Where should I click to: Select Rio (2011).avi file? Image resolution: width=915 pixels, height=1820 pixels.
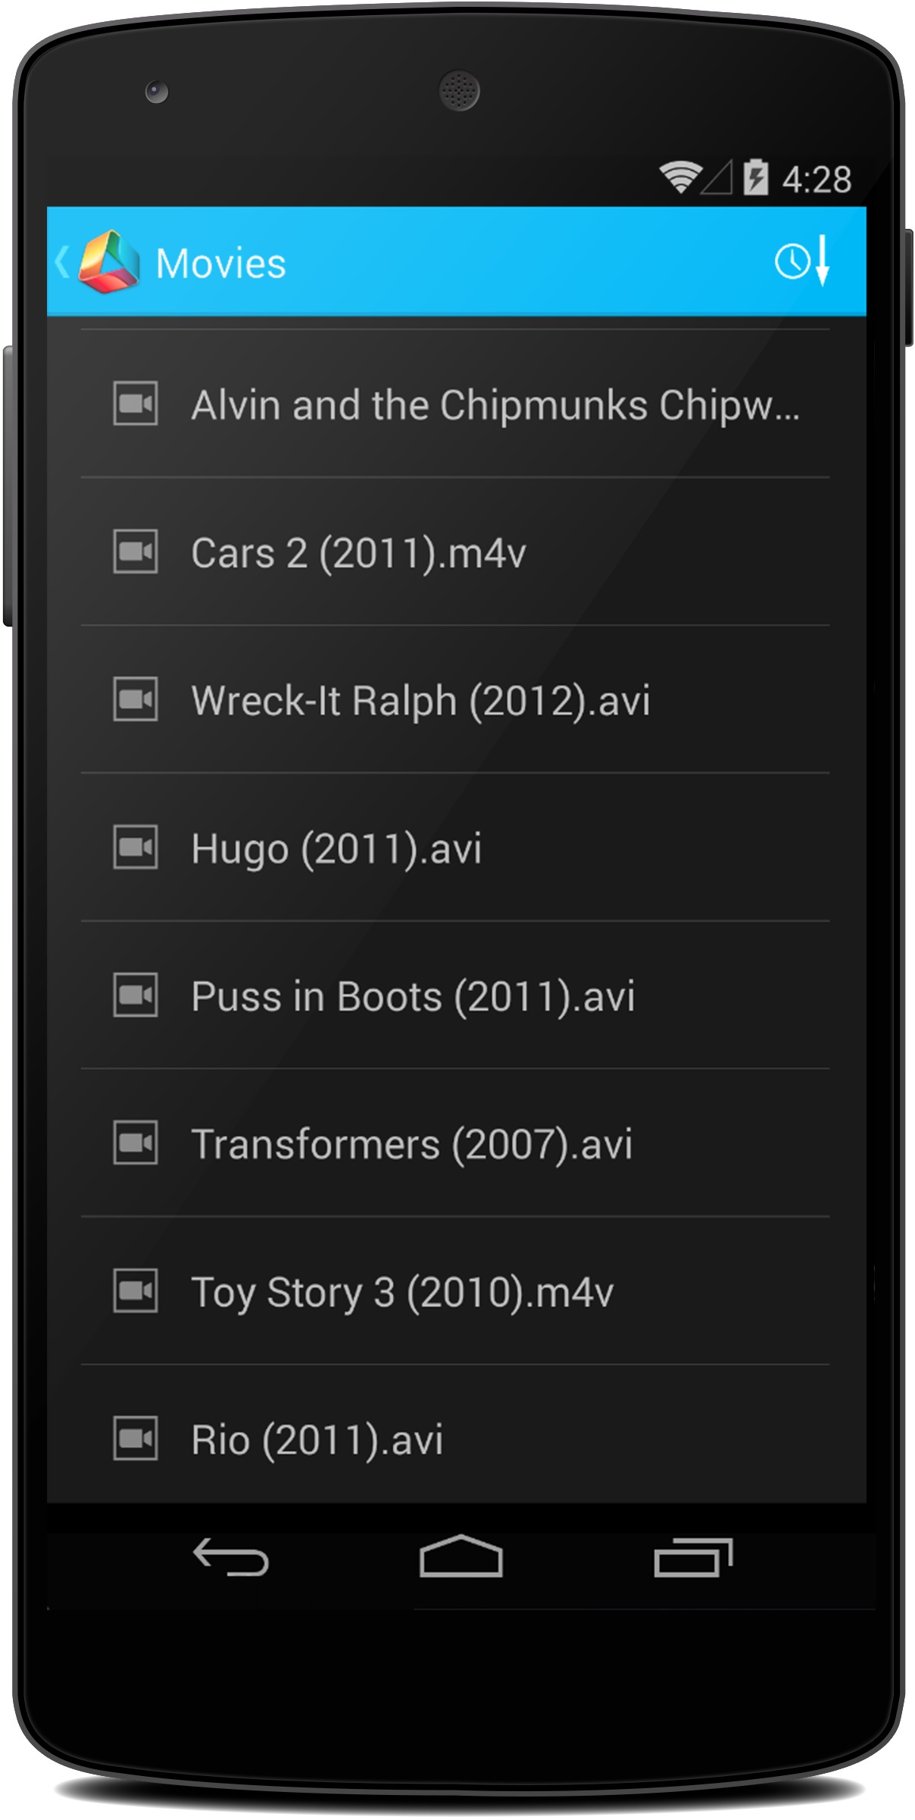pyautogui.click(x=317, y=1439)
